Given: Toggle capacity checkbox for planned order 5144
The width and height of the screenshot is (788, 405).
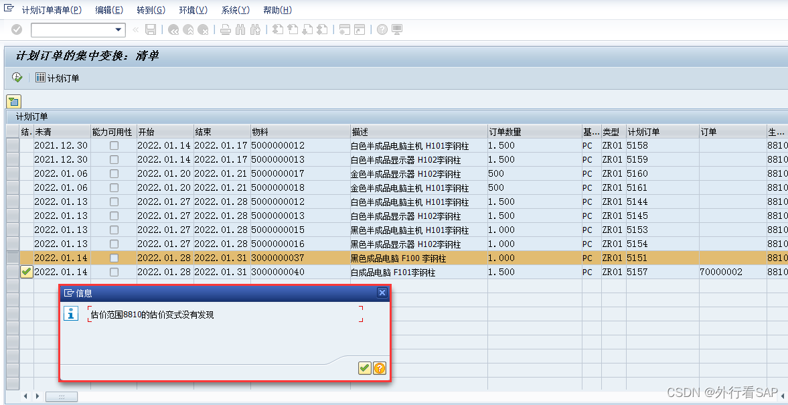Looking at the screenshot, I should (x=114, y=202).
